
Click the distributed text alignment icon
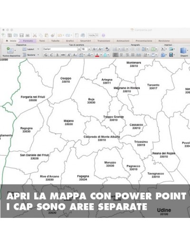pyautogui.click(x=139, y=55)
